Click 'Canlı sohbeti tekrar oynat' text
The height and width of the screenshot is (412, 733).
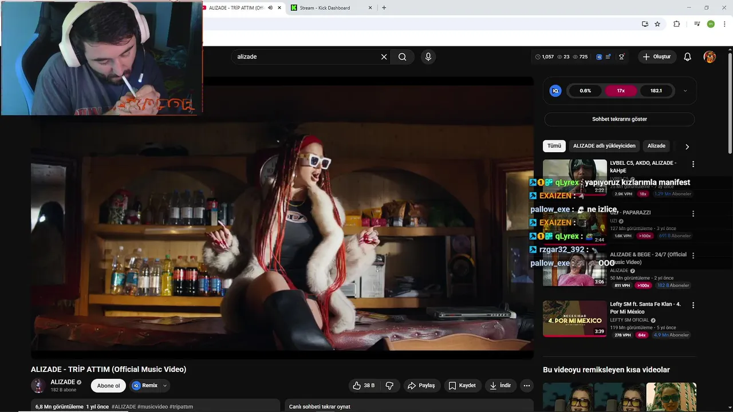pyautogui.click(x=320, y=407)
